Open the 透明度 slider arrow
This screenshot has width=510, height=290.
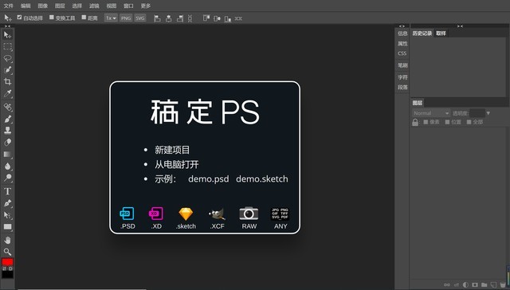(x=488, y=113)
